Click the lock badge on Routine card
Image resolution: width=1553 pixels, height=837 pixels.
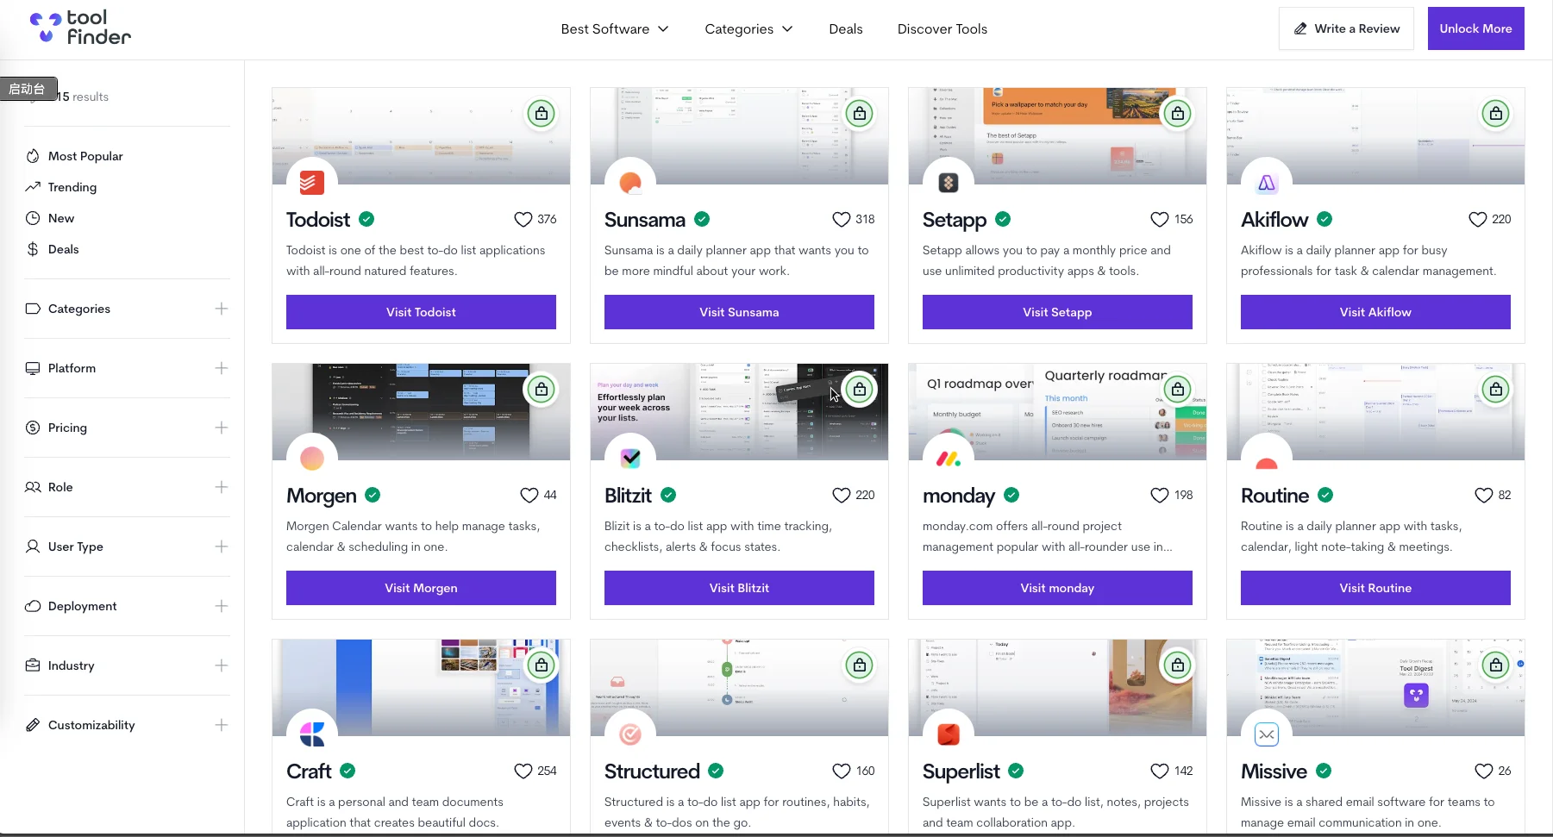coord(1496,390)
